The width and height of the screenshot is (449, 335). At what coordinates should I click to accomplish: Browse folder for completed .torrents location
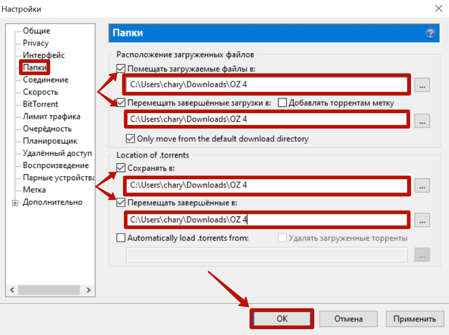pos(422,220)
